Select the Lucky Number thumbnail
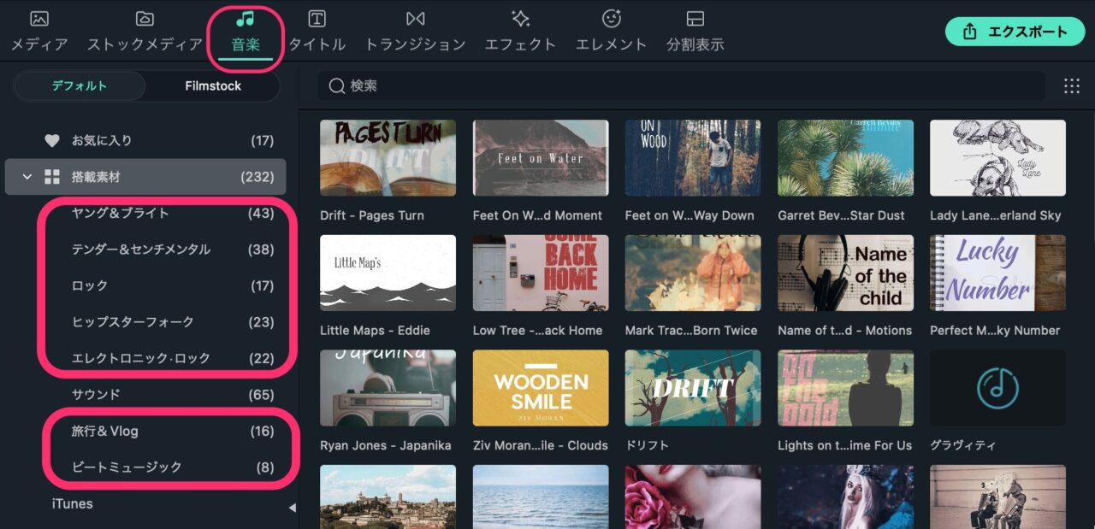 [x=997, y=273]
